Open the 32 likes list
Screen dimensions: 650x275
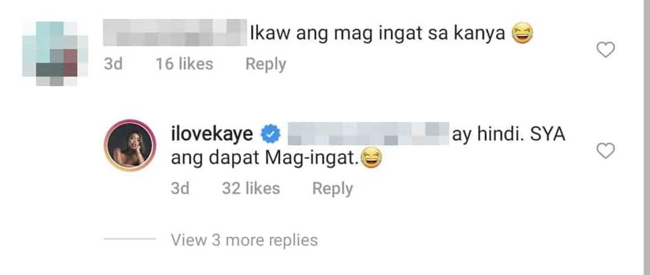tap(251, 189)
